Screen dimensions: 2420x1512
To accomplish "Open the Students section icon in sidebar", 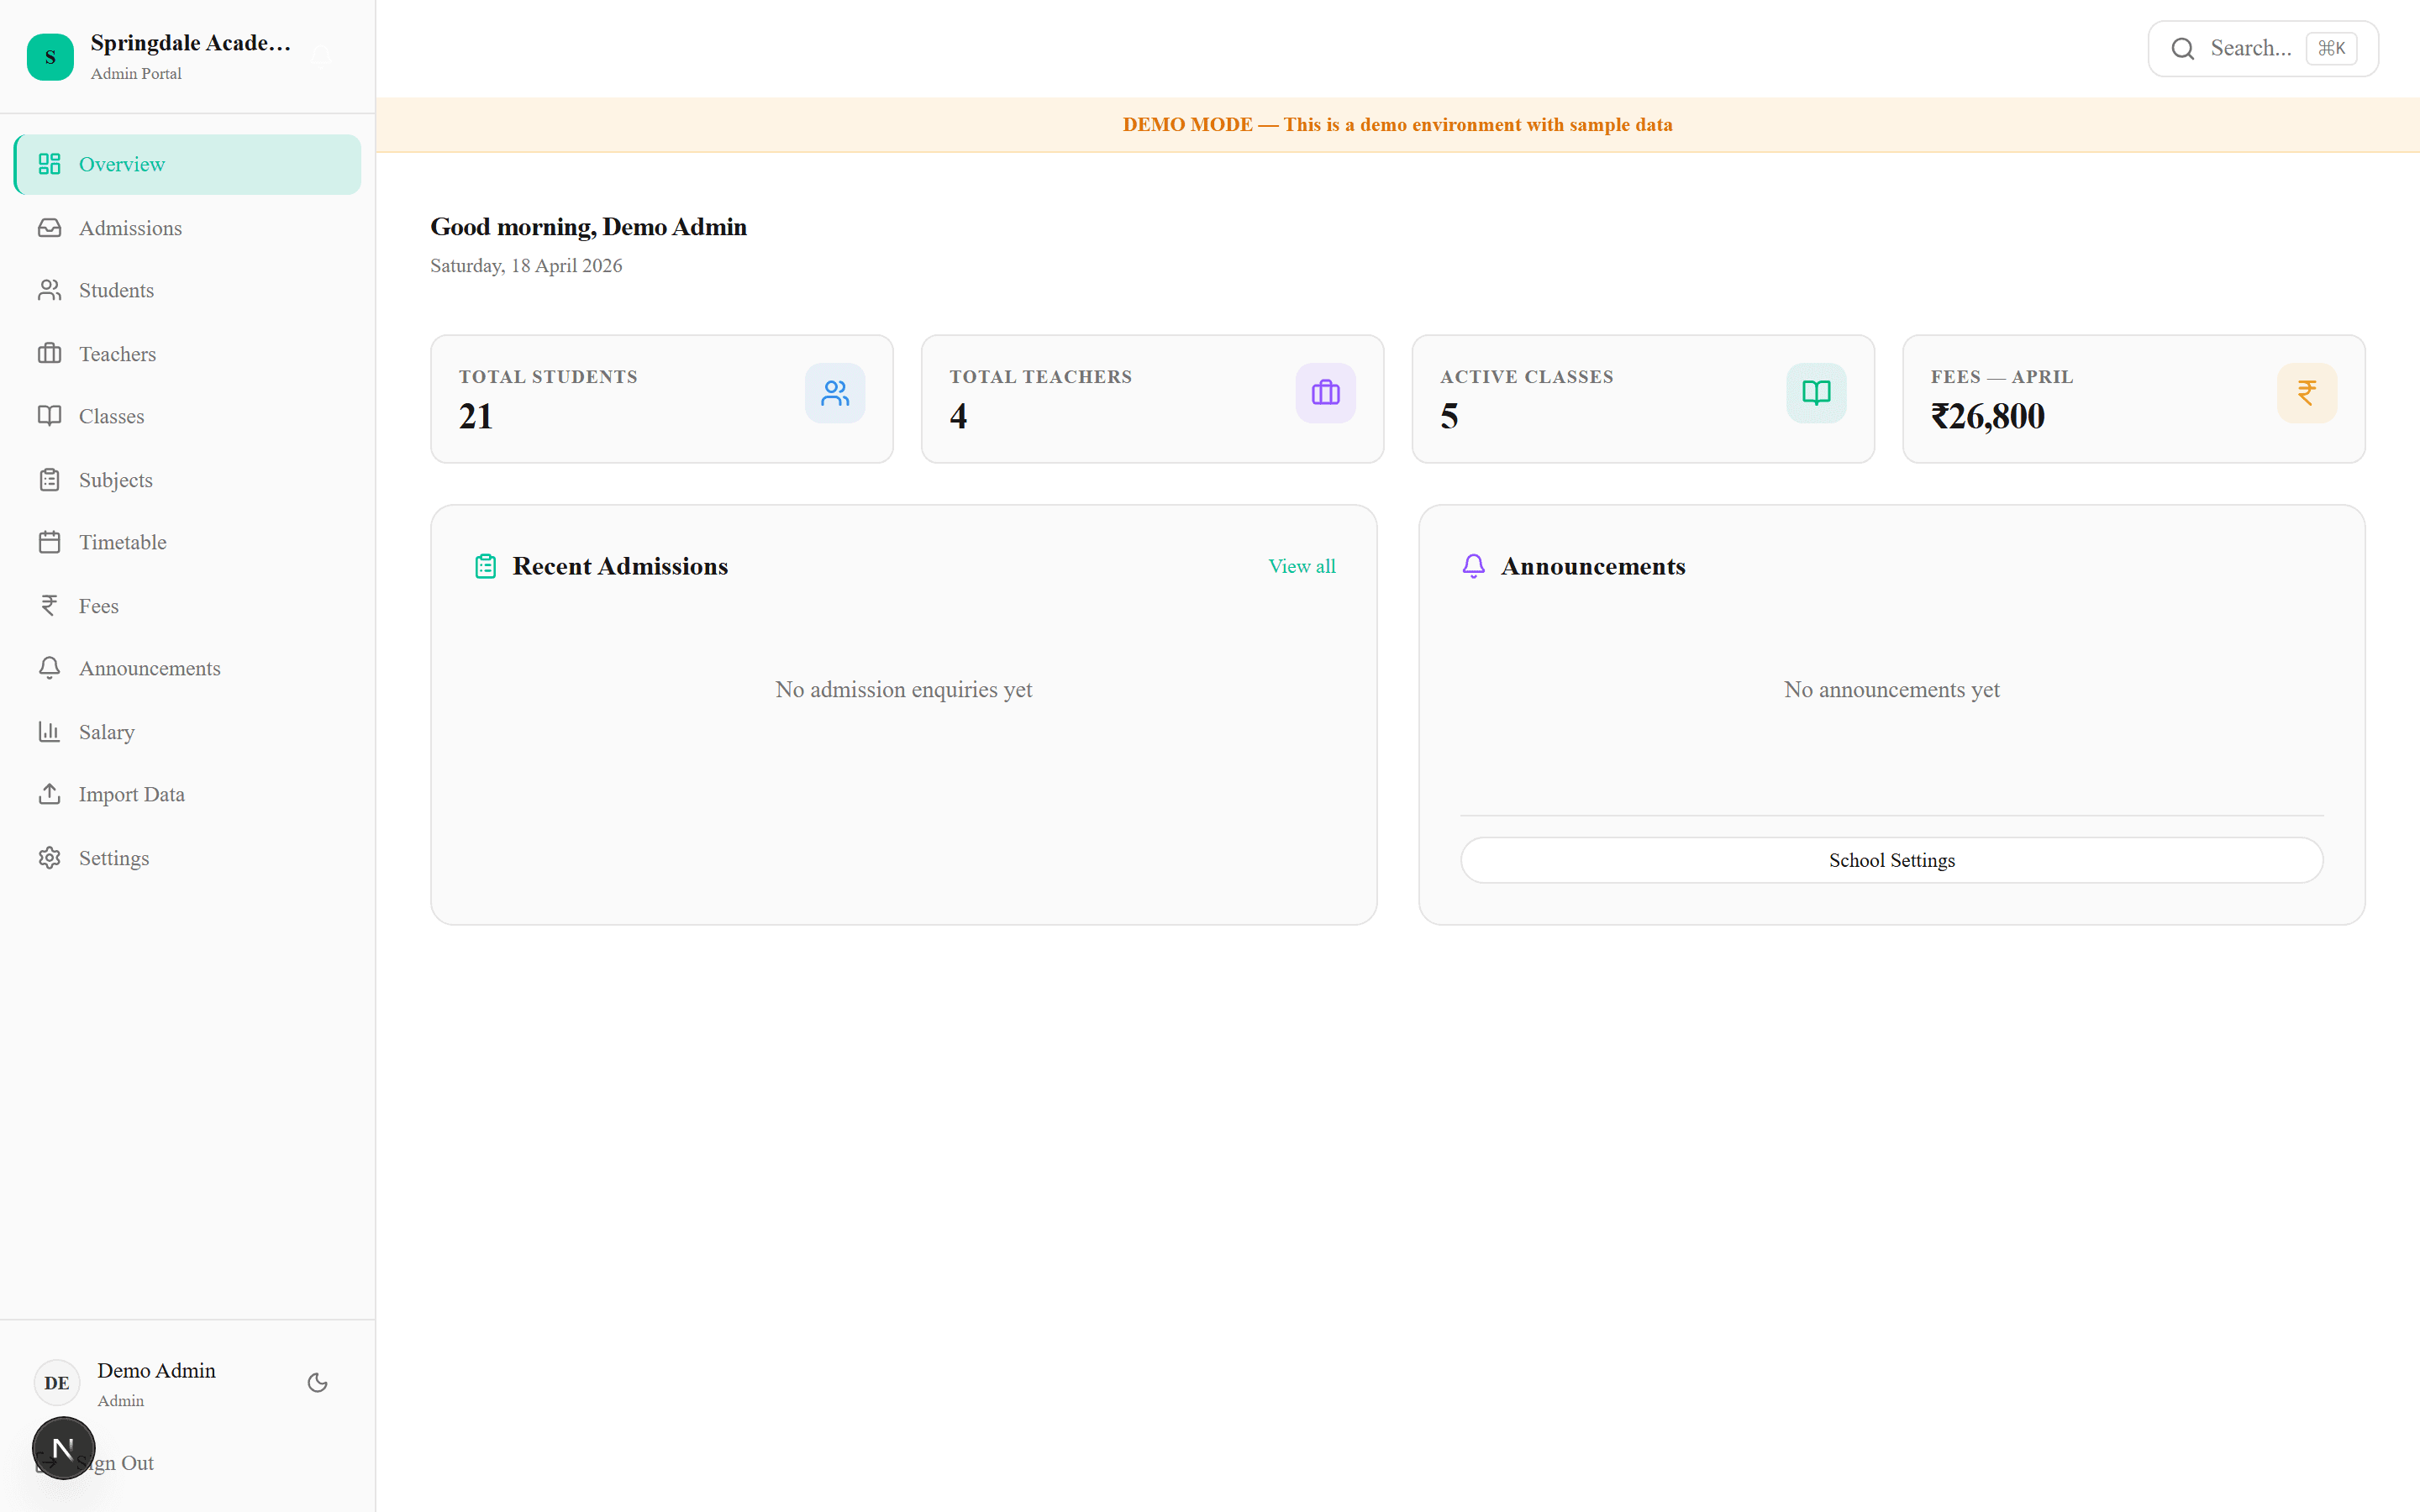I will [50, 290].
